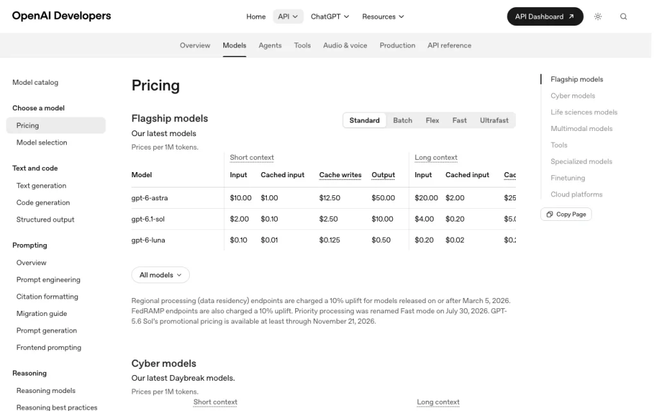Open Model selection in sidebar
This screenshot has height=411, width=657.
click(x=42, y=143)
